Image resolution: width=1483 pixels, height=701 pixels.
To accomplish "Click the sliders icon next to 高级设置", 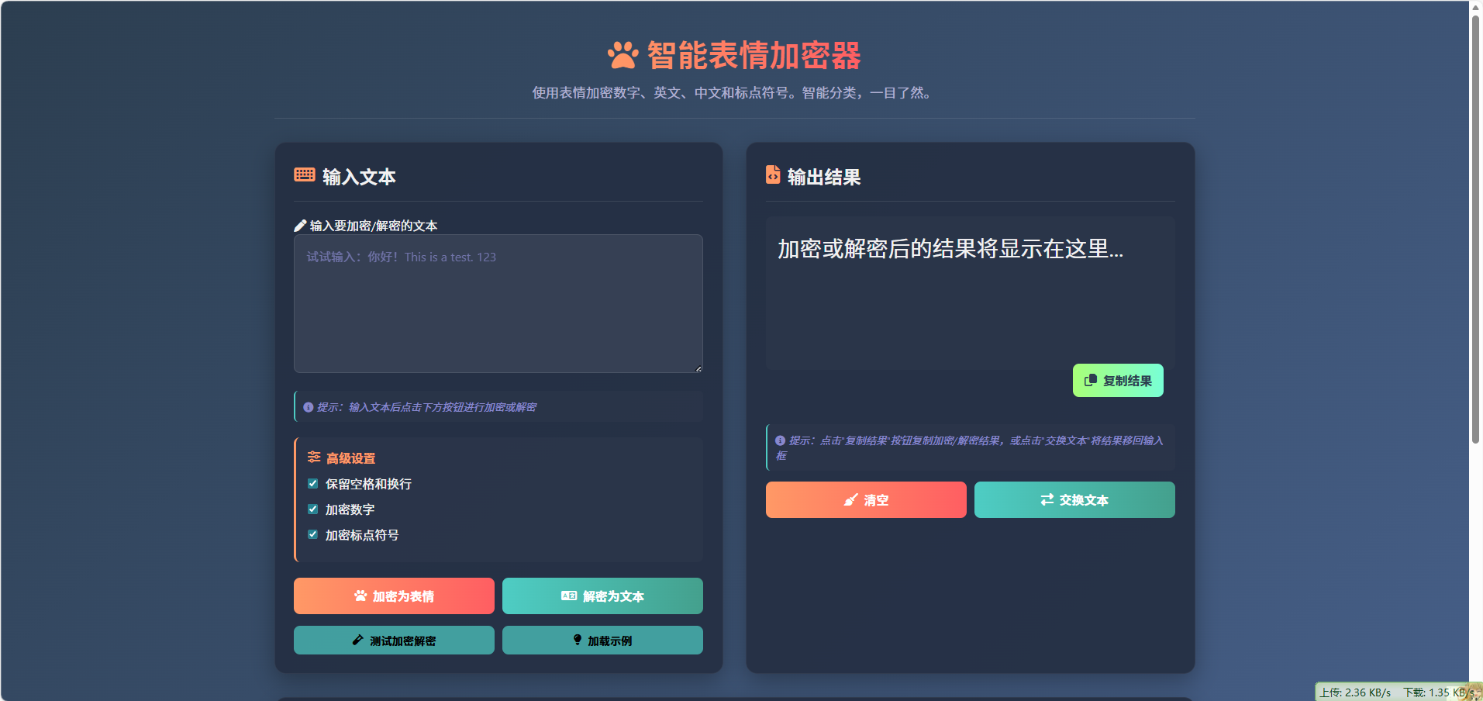I will (x=313, y=457).
